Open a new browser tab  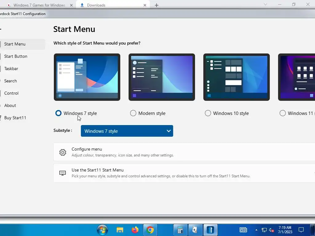click(157, 5)
